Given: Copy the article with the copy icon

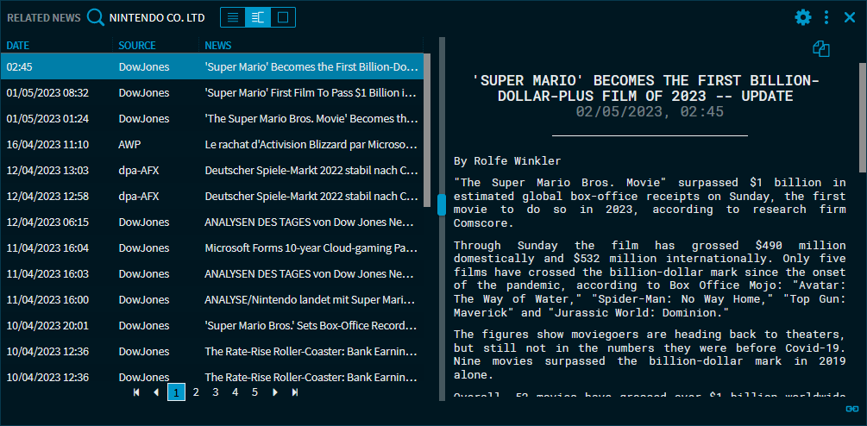Looking at the screenshot, I should point(821,50).
